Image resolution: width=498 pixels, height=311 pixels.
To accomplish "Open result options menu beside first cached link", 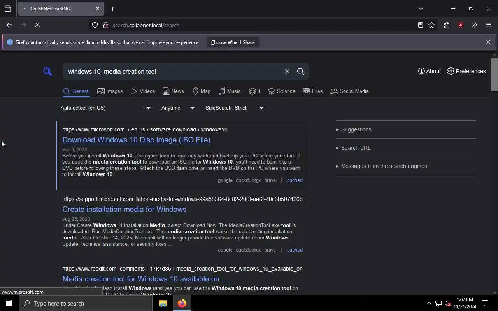I will pos(281,180).
